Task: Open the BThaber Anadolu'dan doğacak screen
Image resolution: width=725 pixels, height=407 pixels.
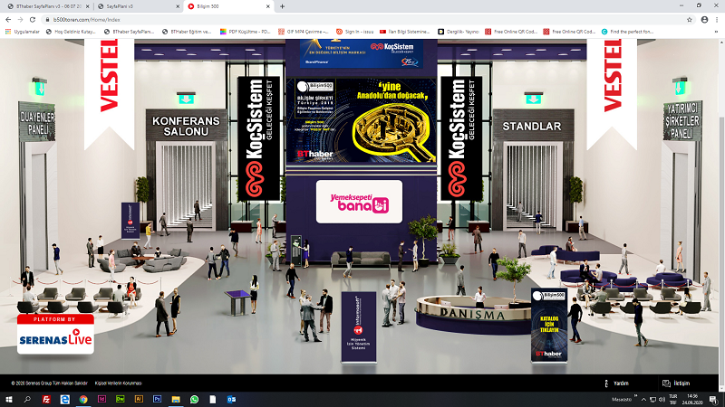Action: tap(361, 120)
